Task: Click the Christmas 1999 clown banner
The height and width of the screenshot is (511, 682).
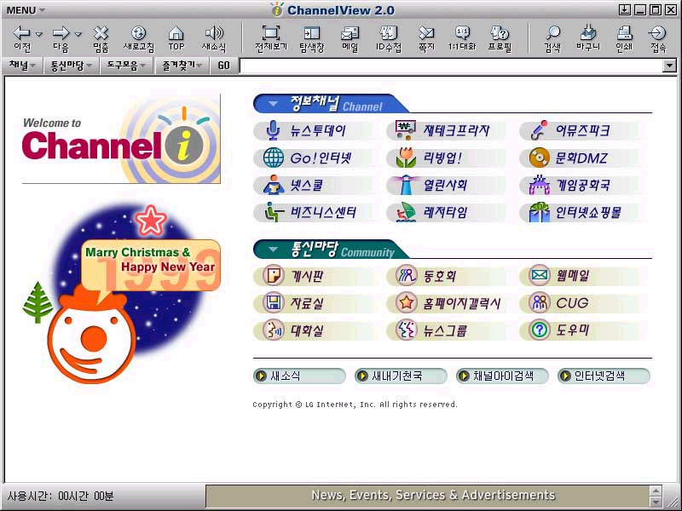Action: pyautogui.click(x=121, y=294)
